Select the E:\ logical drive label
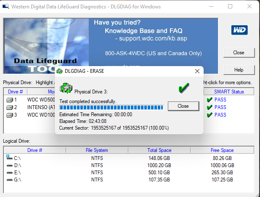The image size is (260, 197). point(17,173)
